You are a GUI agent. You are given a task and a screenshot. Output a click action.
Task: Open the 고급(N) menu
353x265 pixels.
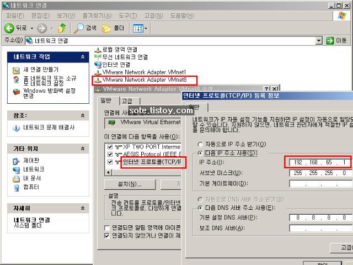(x=153, y=16)
